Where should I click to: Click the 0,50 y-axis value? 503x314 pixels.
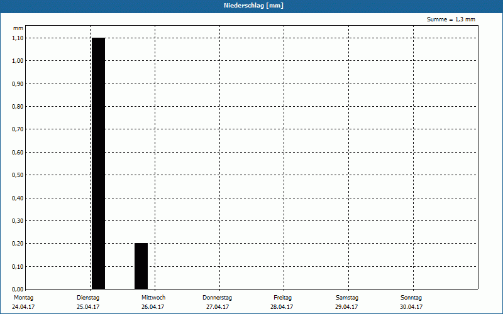point(18,175)
